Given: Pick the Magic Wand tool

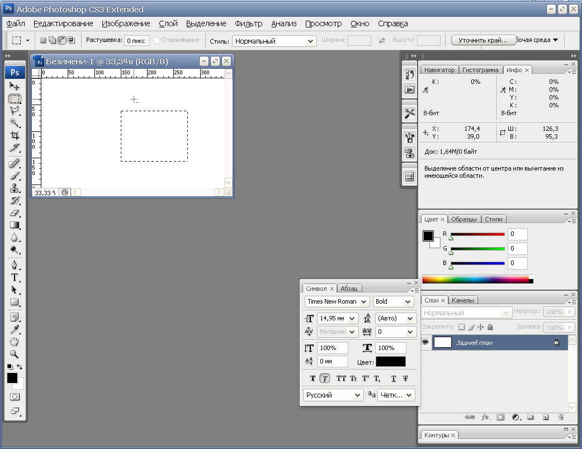Looking at the screenshot, I should [15, 123].
